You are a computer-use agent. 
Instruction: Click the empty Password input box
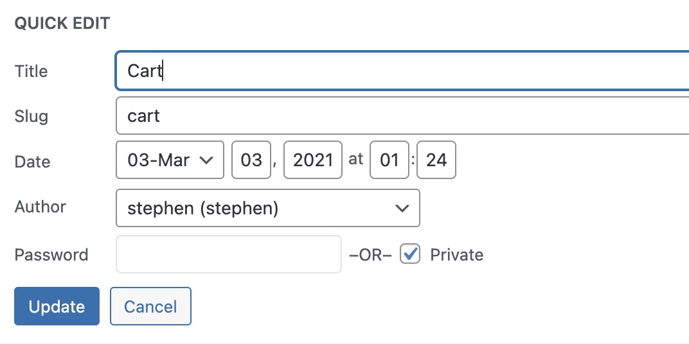[x=228, y=255]
